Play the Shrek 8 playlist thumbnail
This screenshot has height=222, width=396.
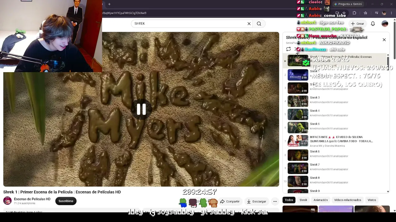pos(298,182)
